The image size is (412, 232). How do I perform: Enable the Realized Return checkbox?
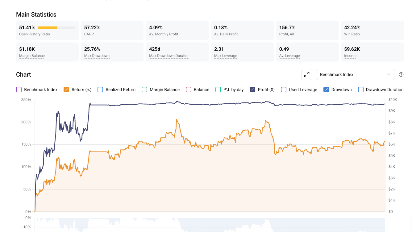click(100, 90)
